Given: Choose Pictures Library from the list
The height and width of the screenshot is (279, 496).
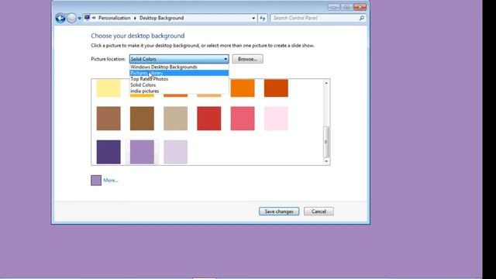Looking at the screenshot, I should click(x=179, y=73).
